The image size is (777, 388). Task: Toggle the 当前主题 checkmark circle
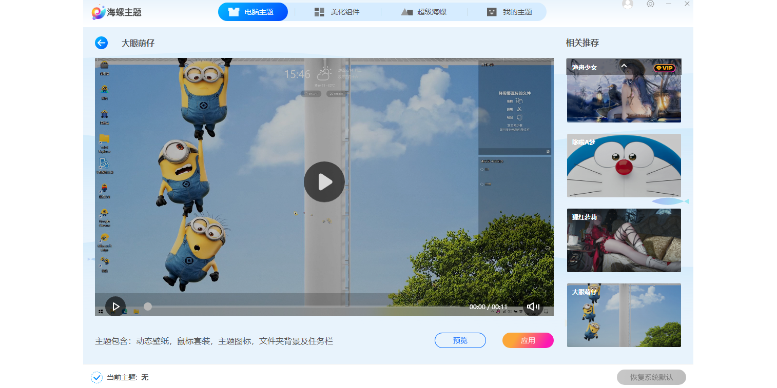[x=96, y=377]
